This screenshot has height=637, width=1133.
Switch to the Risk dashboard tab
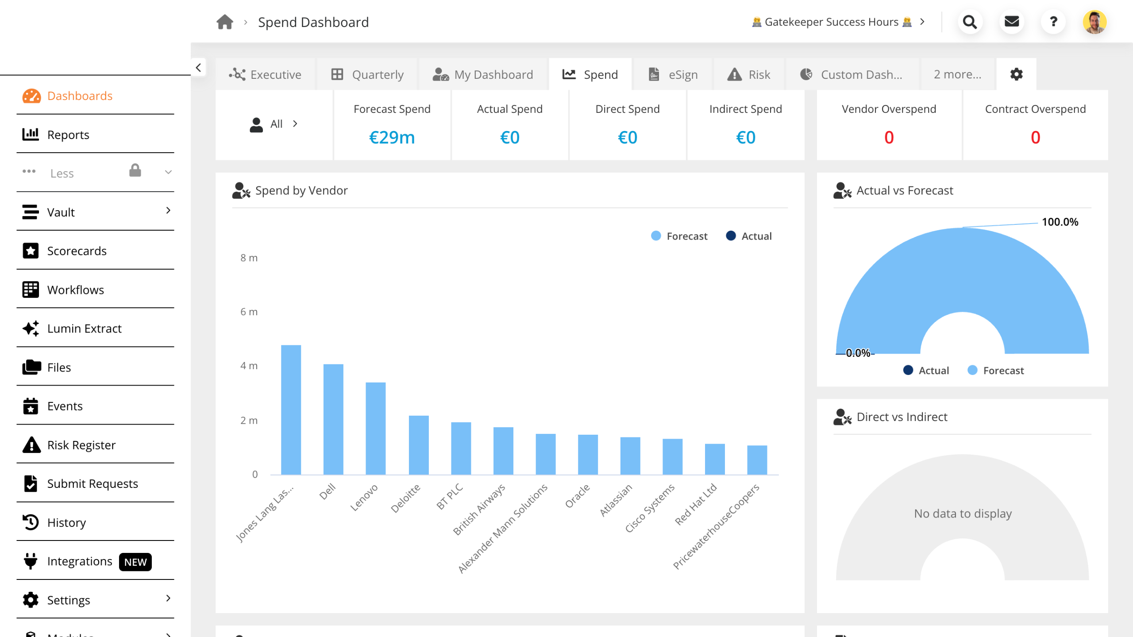[x=749, y=74]
